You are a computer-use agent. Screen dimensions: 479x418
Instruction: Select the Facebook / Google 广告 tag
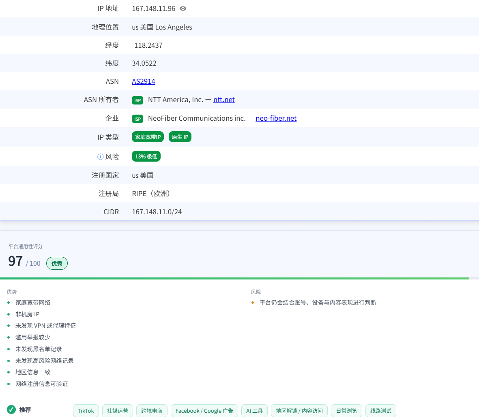(x=204, y=411)
